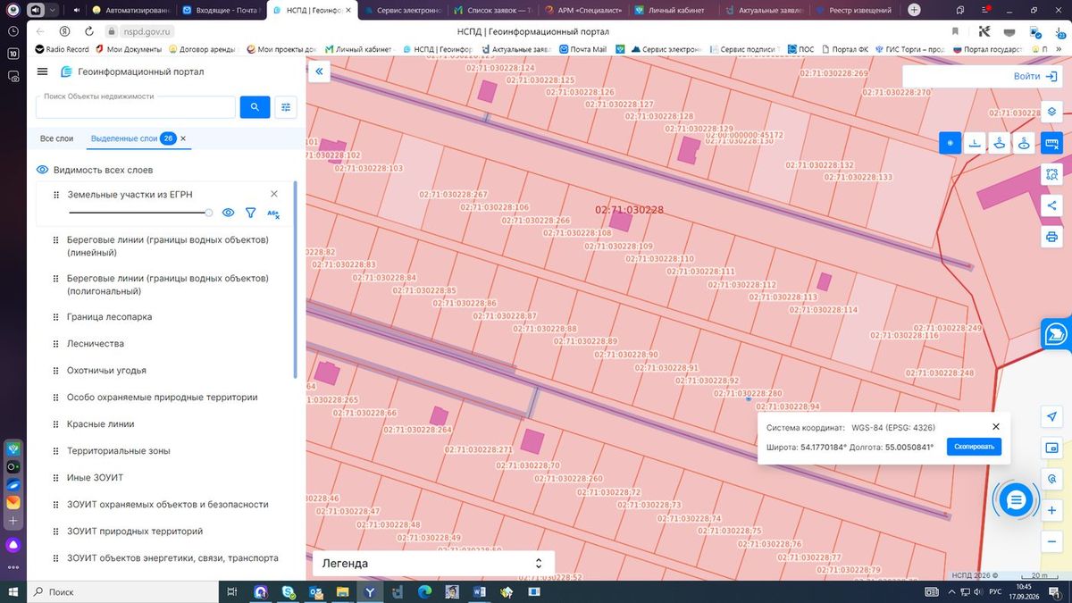Screen dimensions: 1072x603
Task: Click the blue search magnifier button
Action: pyautogui.click(x=255, y=107)
